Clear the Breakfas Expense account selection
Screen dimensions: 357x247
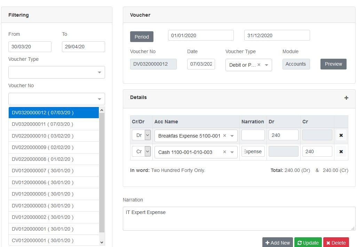[224, 135]
